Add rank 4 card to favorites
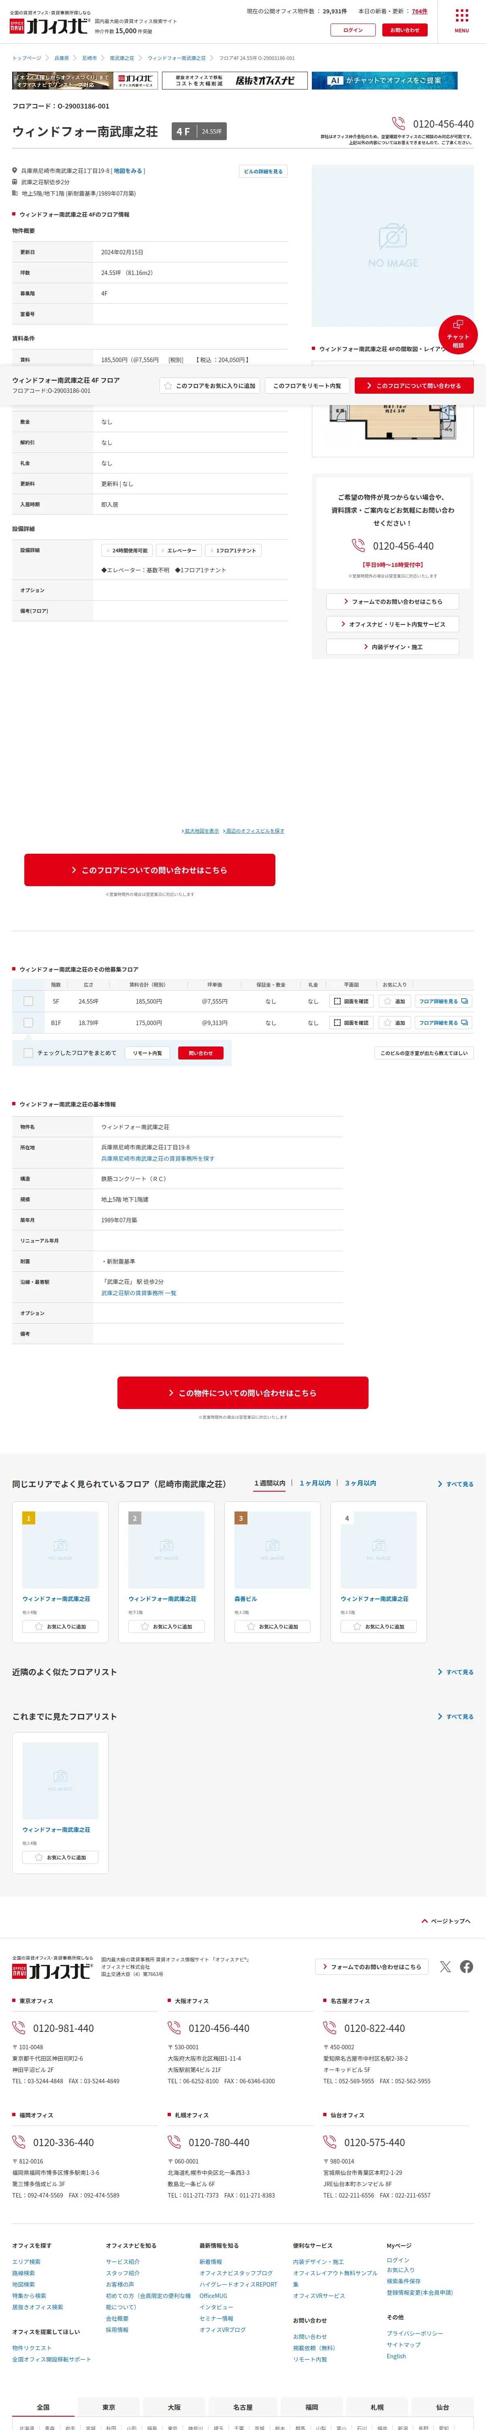This screenshot has width=486, height=2430. 378,1626
